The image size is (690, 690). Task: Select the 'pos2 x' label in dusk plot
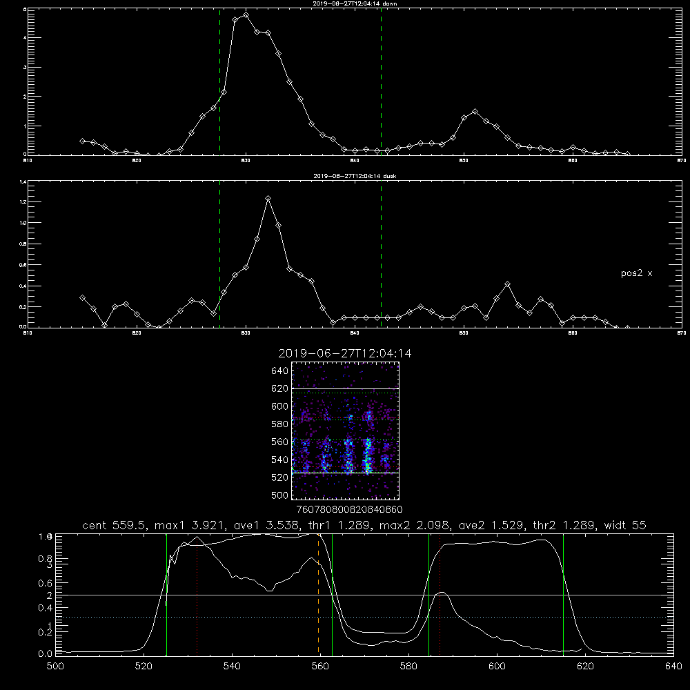(636, 273)
